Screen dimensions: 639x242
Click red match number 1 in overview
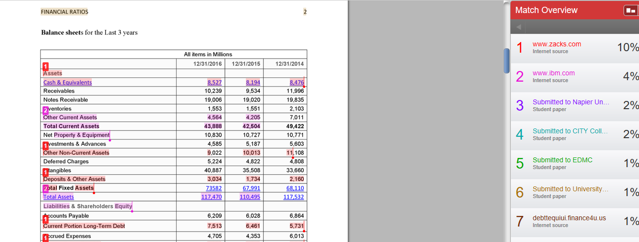click(x=520, y=47)
